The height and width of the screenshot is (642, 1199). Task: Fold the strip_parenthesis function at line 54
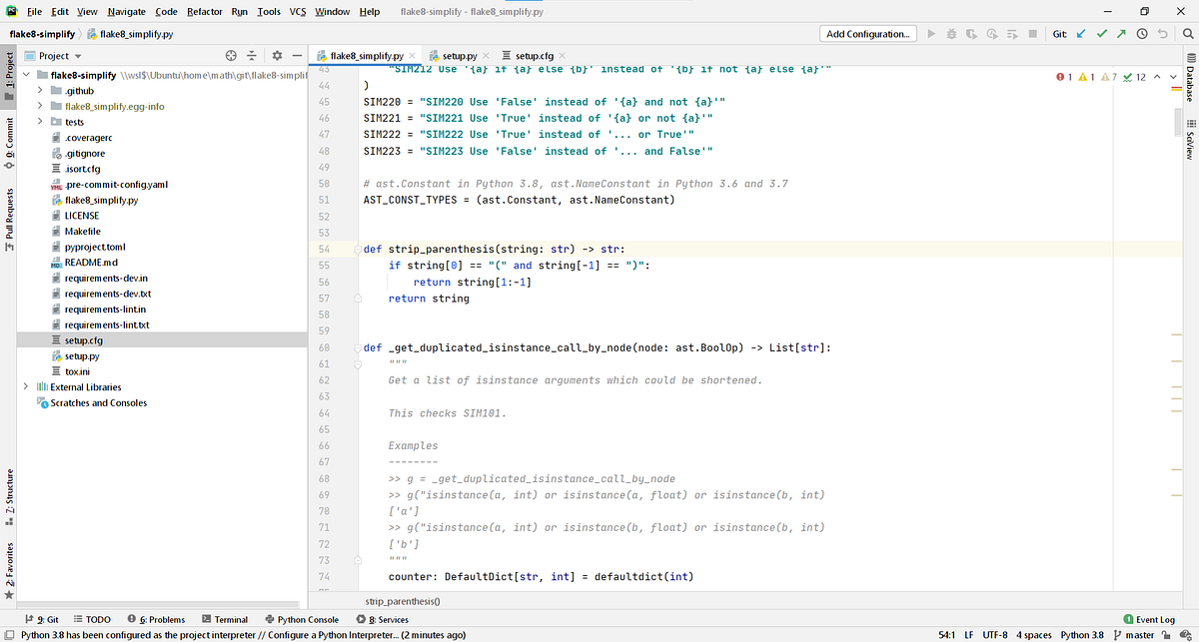coord(356,249)
